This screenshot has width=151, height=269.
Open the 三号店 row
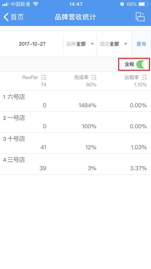point(75,164)
